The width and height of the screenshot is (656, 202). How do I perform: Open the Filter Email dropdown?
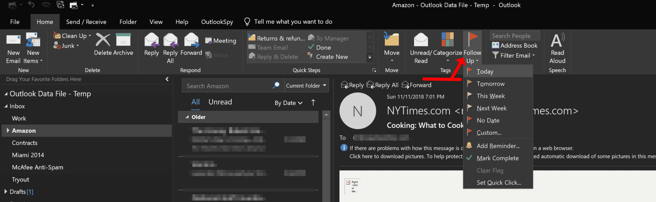(513, 55)
